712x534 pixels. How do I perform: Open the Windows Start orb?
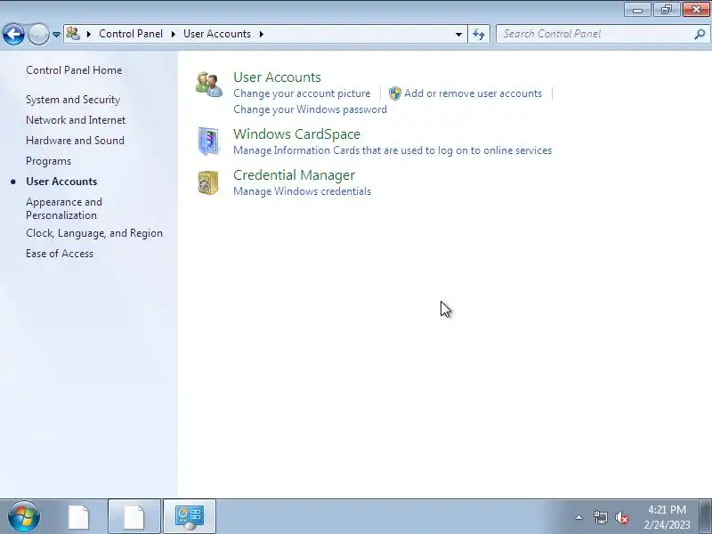[x=24, y=516]
